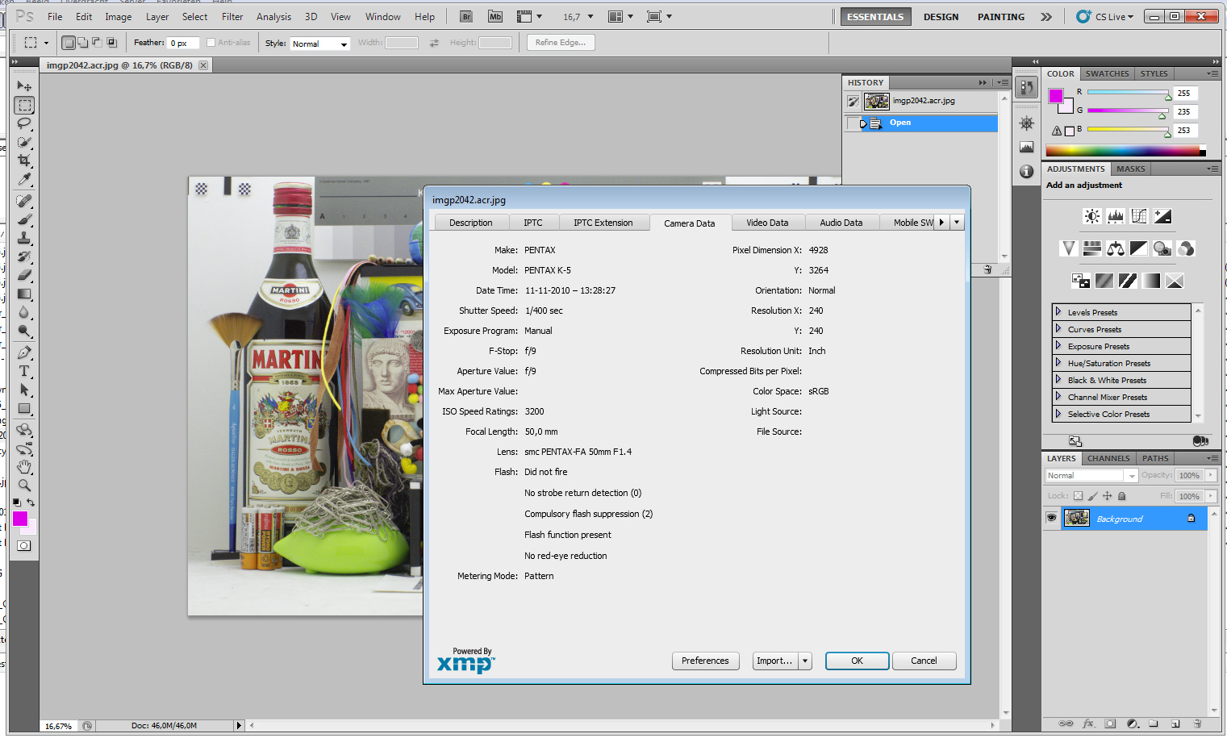Click the Refine Edge button
This screenshot has height=738, width=1227.
click(x=561, y=43)
